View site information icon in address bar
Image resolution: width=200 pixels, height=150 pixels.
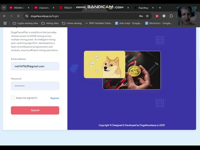coord(27,16)
